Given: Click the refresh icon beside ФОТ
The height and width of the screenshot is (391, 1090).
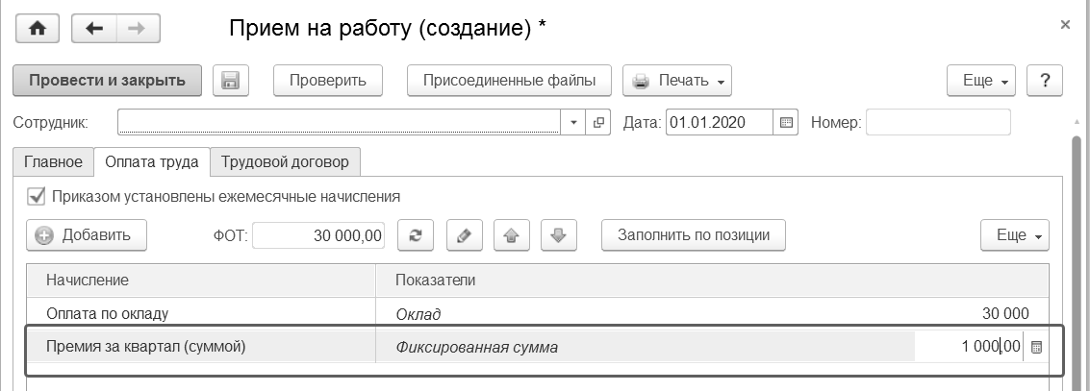Looking at the screenshot, I should [416, 234].
